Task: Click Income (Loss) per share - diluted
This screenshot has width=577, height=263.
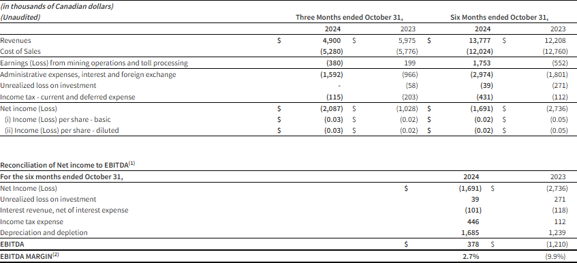Action: tap(61, 130)
